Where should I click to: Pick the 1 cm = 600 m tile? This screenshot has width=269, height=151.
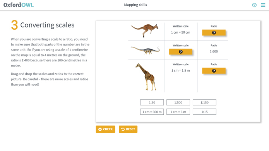click(x=152, y=112)
